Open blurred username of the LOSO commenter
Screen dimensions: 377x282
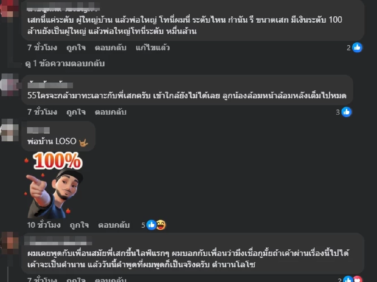tap(38, 130)
